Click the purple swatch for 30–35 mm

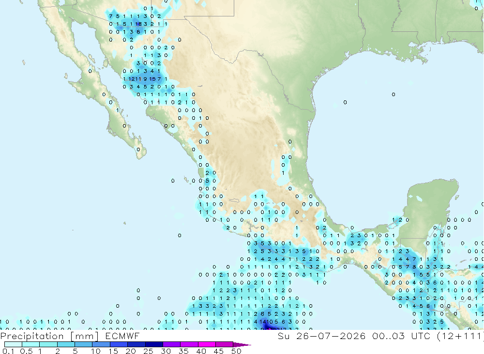coord(172,344)
